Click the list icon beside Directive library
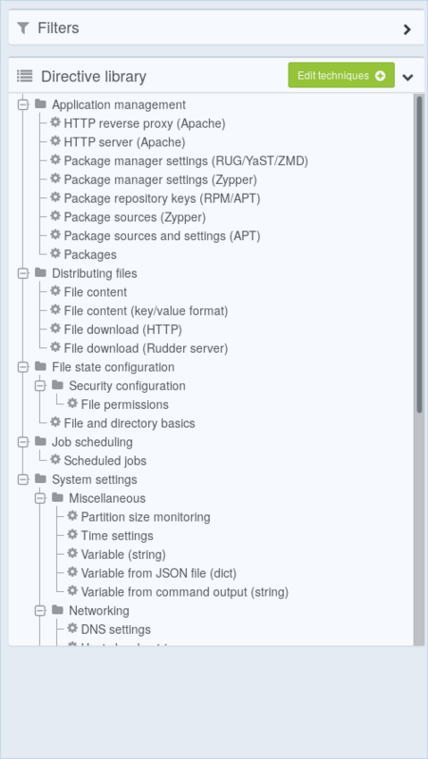 [x=25, y=76]
